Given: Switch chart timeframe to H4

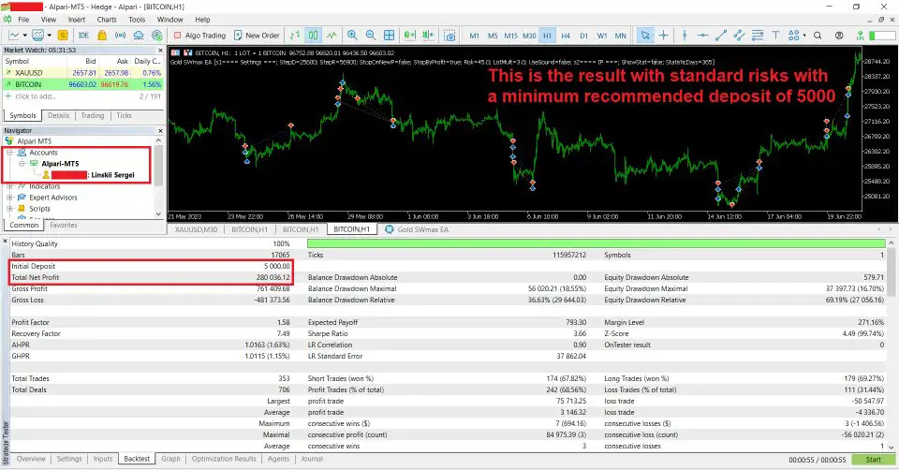Looking at the screenshot, I should point(567,36).
